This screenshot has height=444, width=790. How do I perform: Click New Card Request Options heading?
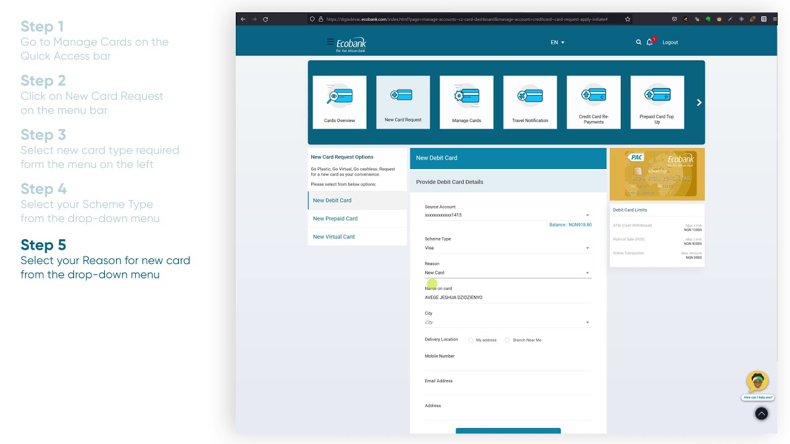(342, 157)
